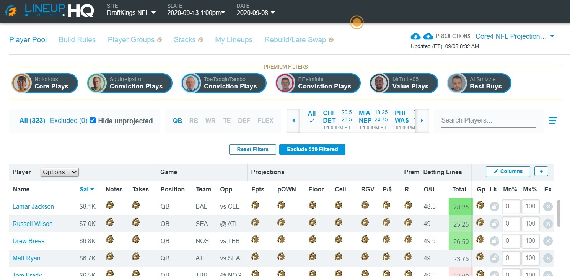Lock Matt Ryan in lineups
The image size is (570, 278).
pos(494,258)
